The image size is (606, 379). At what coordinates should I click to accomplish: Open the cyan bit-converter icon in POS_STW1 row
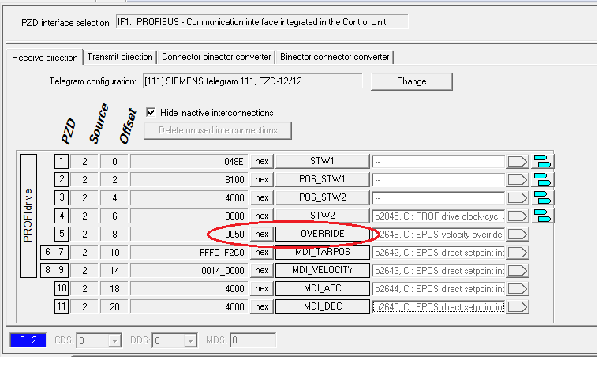pos(542,179)
